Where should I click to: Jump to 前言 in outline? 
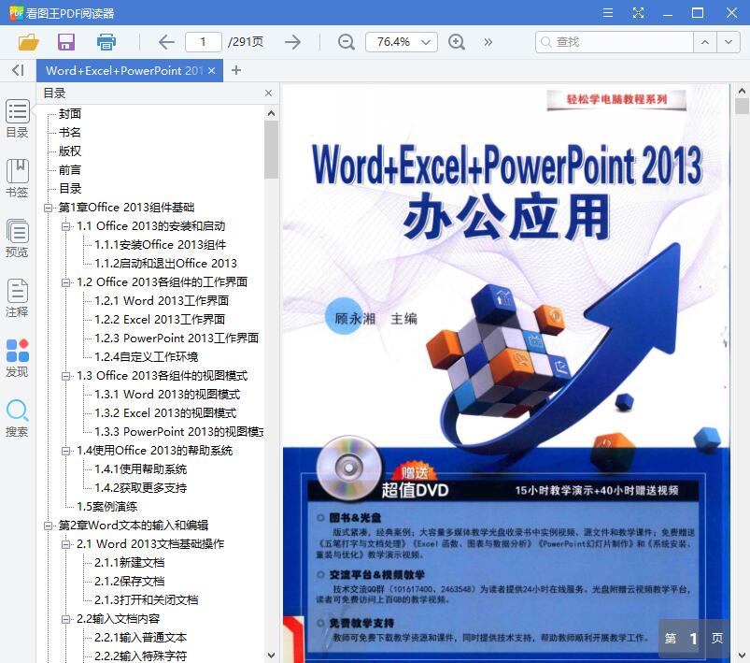coord(70,169)
